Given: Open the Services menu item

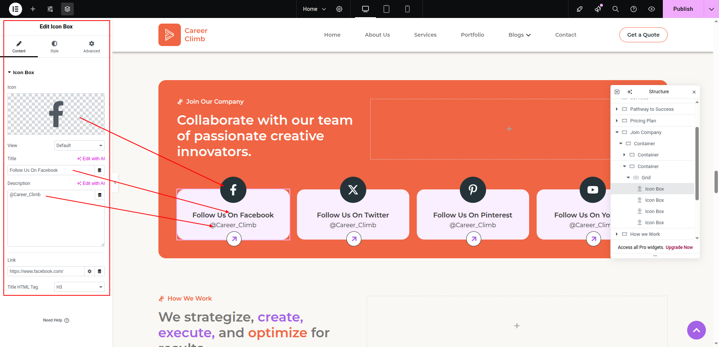Looking at the screenshot, I should click(425, 35).
